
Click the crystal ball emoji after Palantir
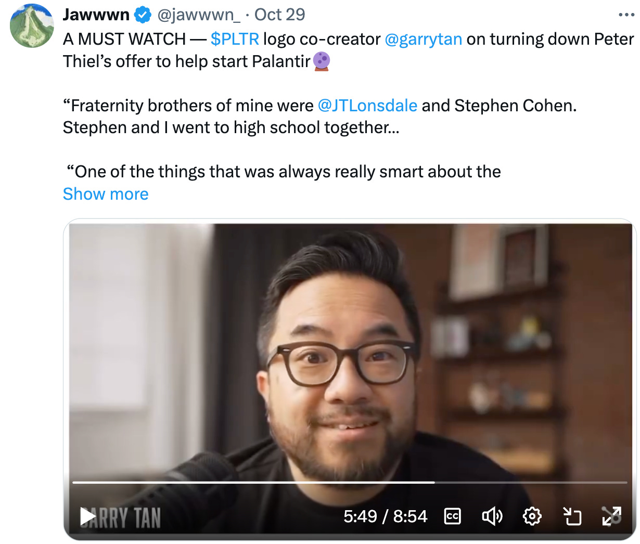[x=322, y=61]
